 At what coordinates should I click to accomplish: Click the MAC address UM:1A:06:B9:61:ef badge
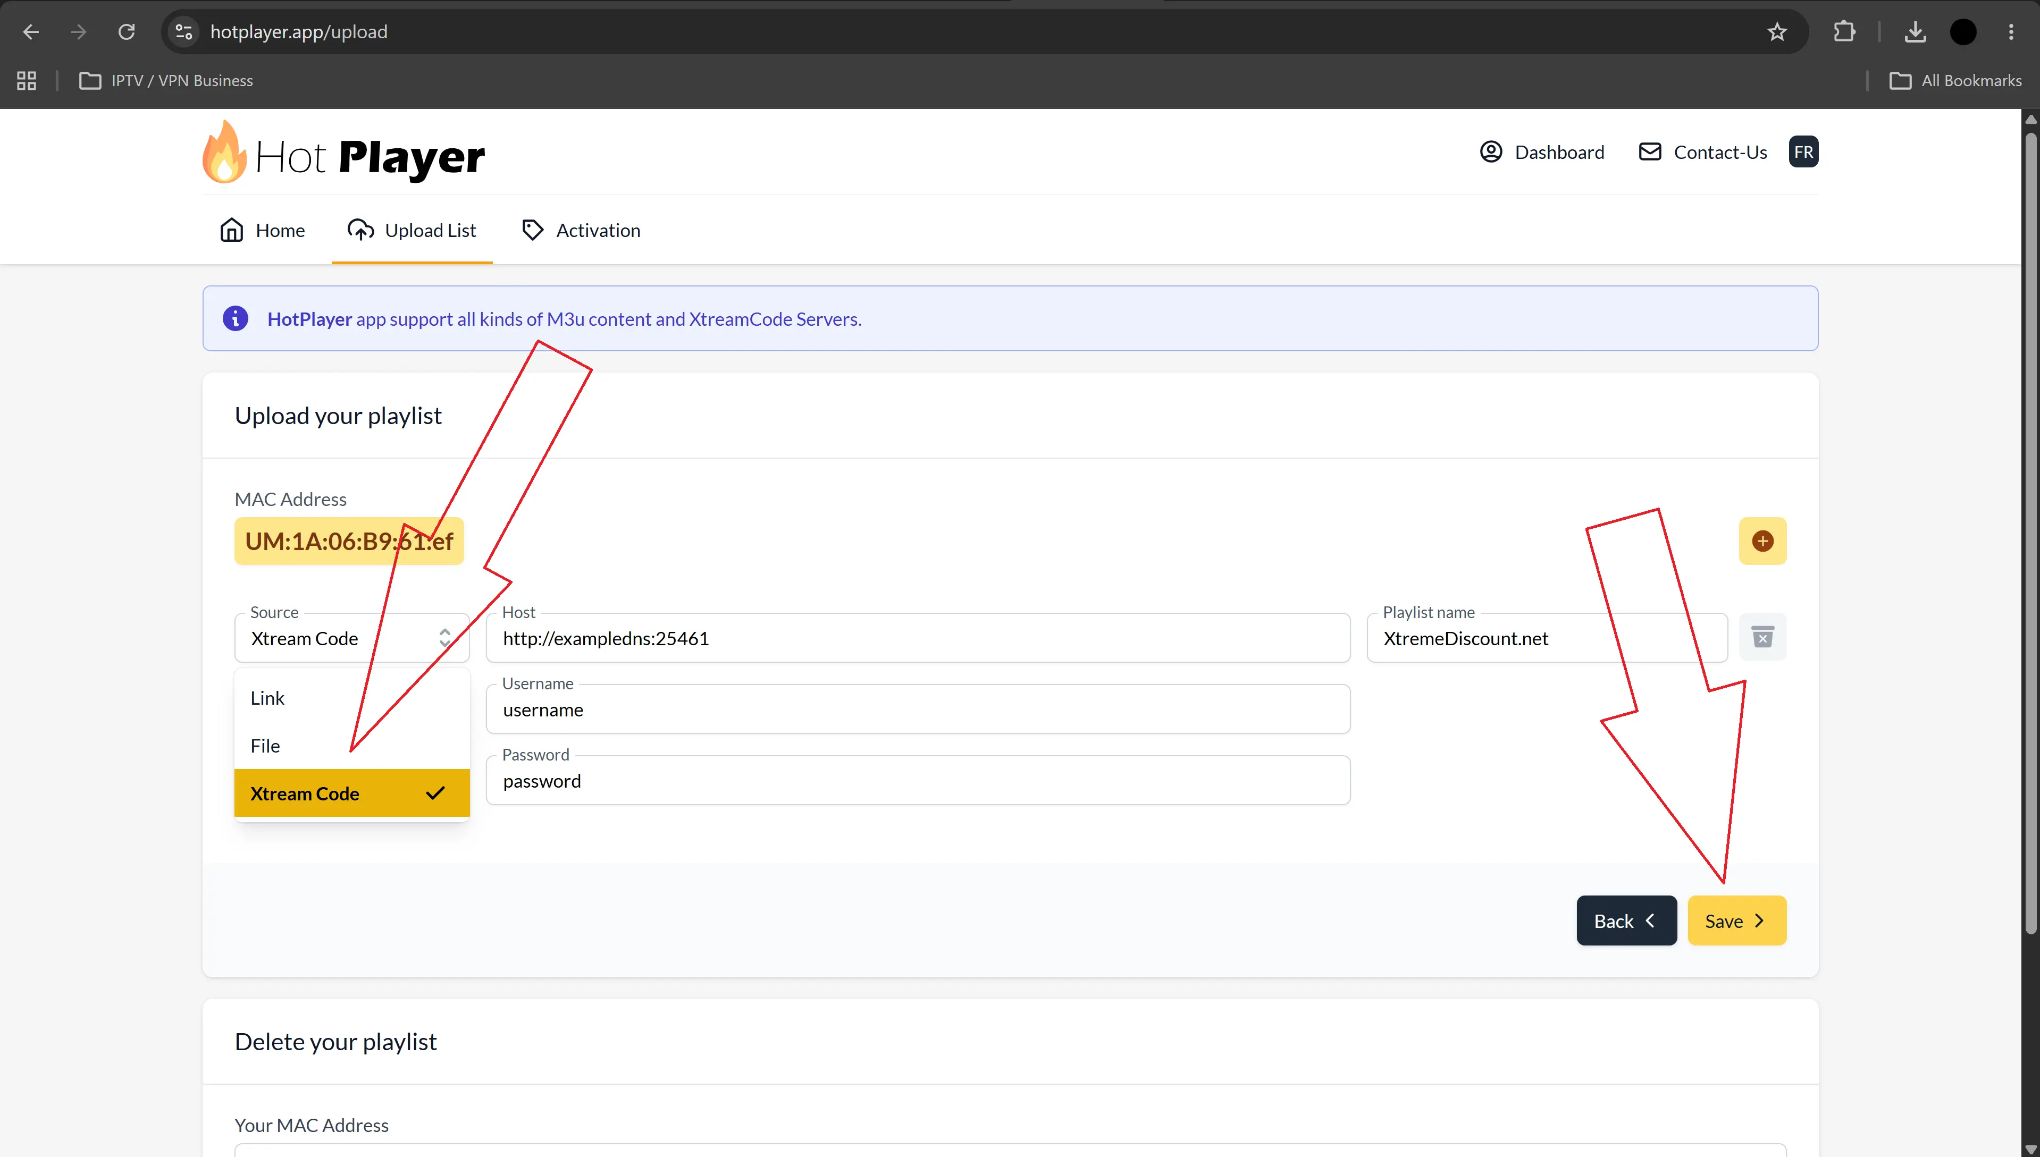(349, 541)
